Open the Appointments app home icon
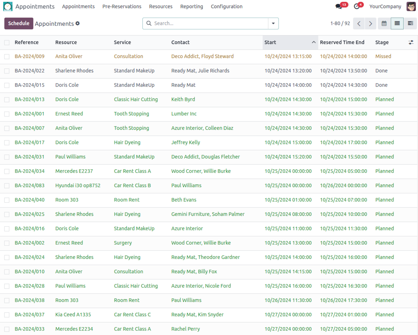The height and width of the screenshot is (335, 418). tap(7, 6)
